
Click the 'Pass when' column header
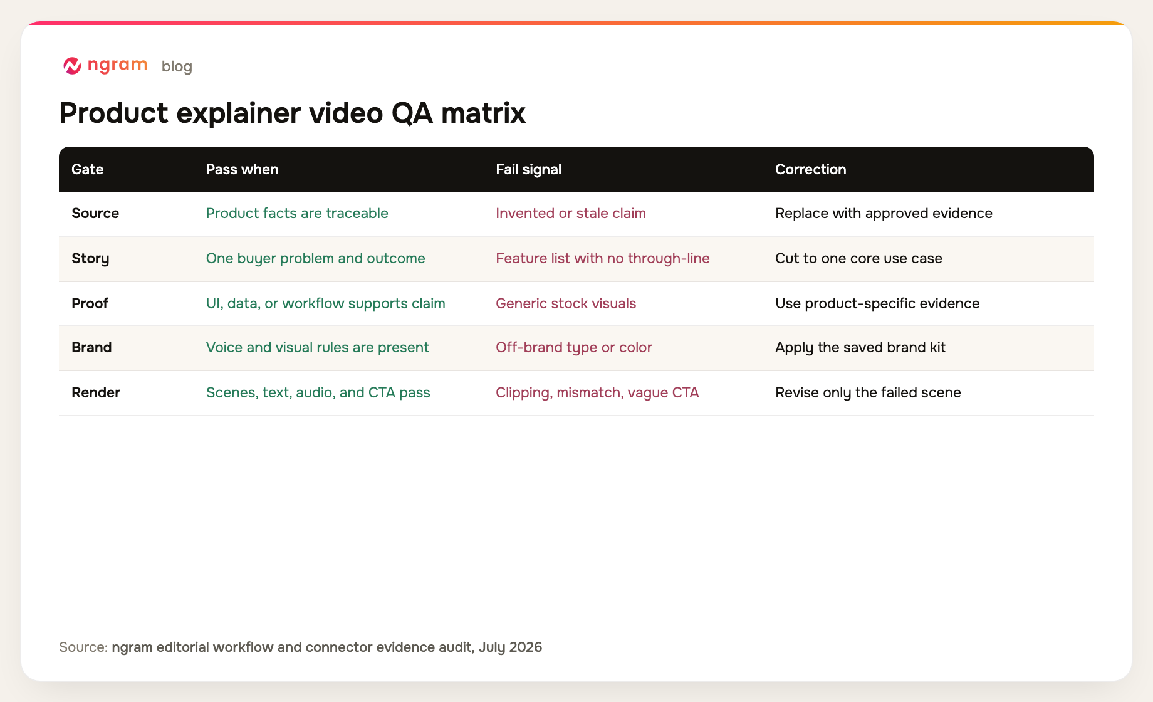tap(243, 169)
